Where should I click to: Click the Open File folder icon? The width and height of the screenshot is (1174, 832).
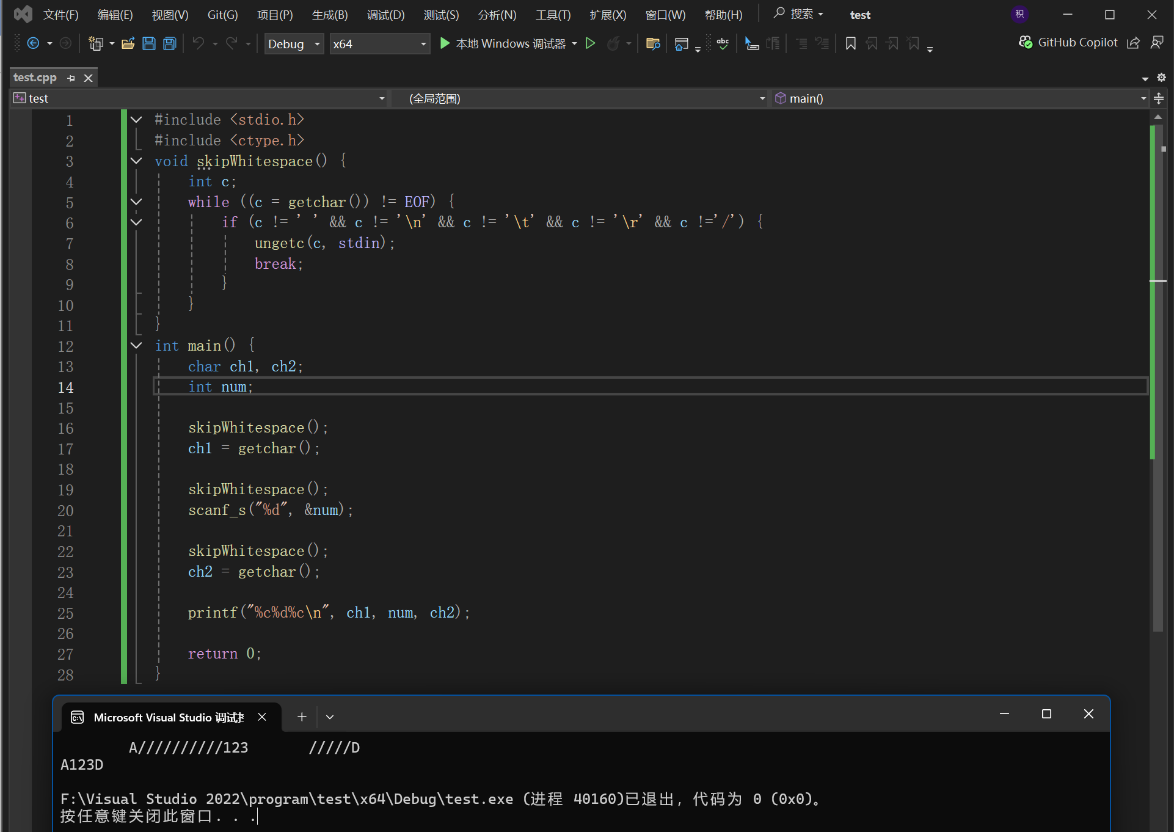[128, 43]
